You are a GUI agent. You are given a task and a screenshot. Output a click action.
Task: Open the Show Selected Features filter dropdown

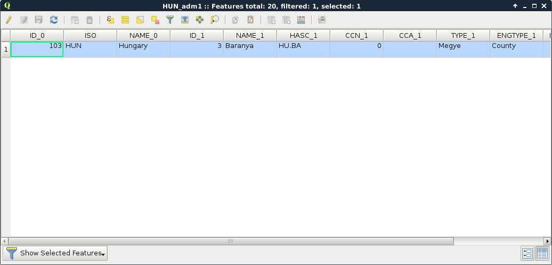pos(55,253)
